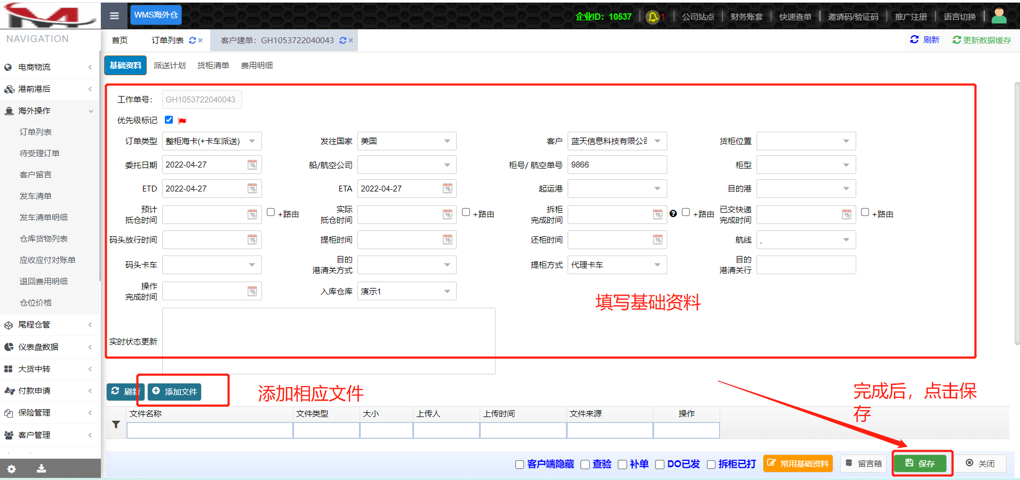The height and width of the screenshot is (480, 1020).
Task: Click the company logo in top-left corner
Action: pyautogui.click(x=50, y=14)
